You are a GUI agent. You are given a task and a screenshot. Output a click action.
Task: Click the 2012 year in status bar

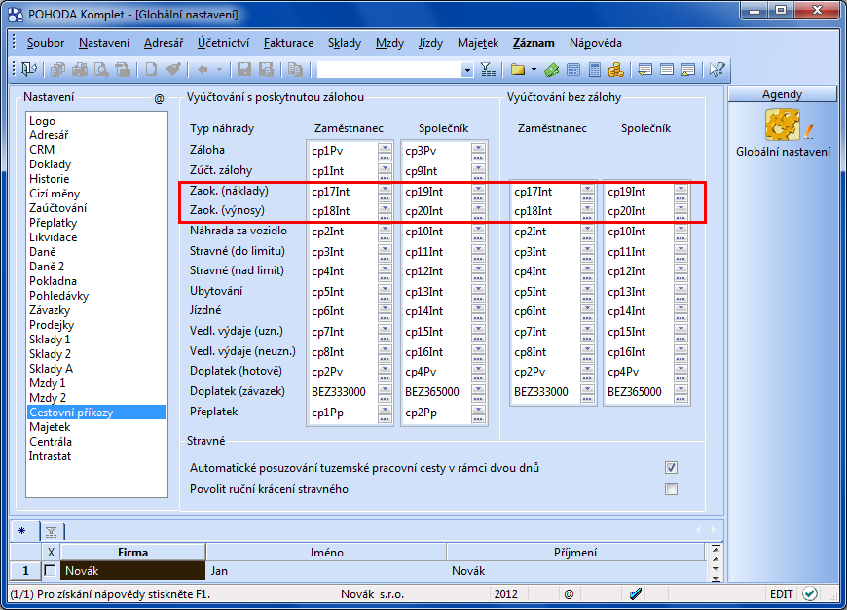(505, 593)
